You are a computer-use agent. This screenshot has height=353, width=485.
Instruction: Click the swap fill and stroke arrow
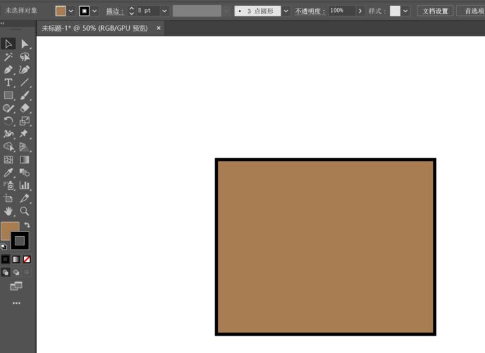coord(27,225)
